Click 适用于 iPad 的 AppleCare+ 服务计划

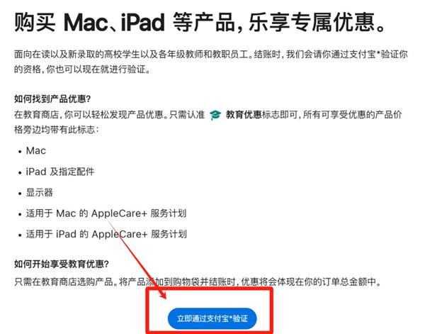click(106, 234)
